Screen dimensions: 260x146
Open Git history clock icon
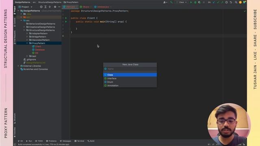pos(227,2)
